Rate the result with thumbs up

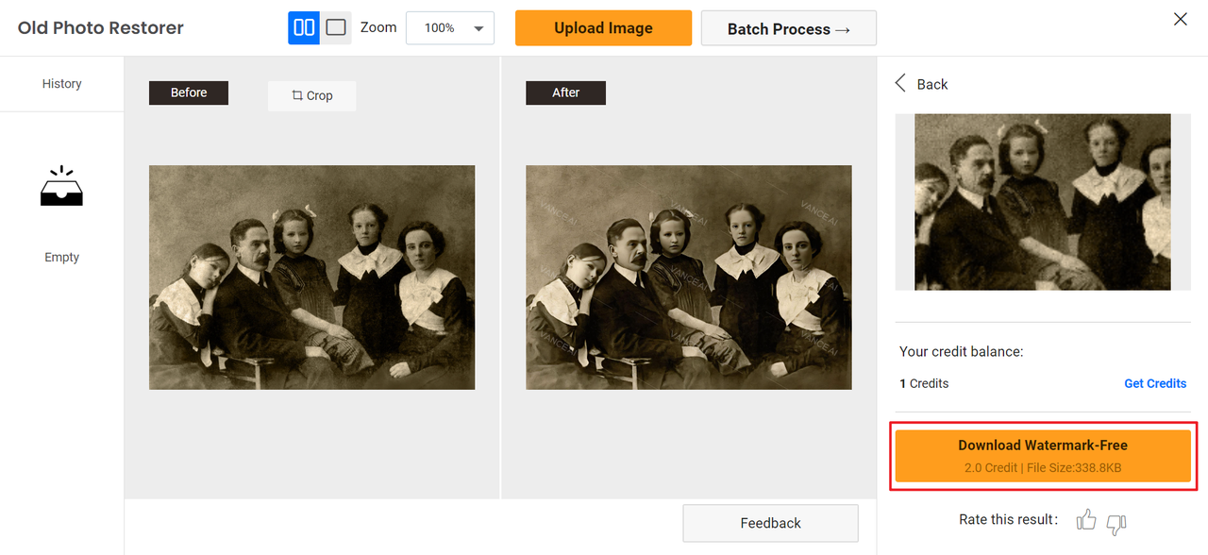coord(1086,520)
